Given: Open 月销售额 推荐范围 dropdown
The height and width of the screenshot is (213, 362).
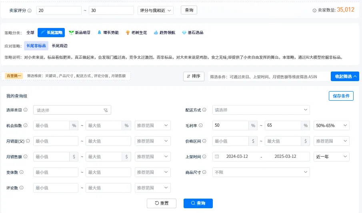Looking at the screenshot, I should coord(153,157).
